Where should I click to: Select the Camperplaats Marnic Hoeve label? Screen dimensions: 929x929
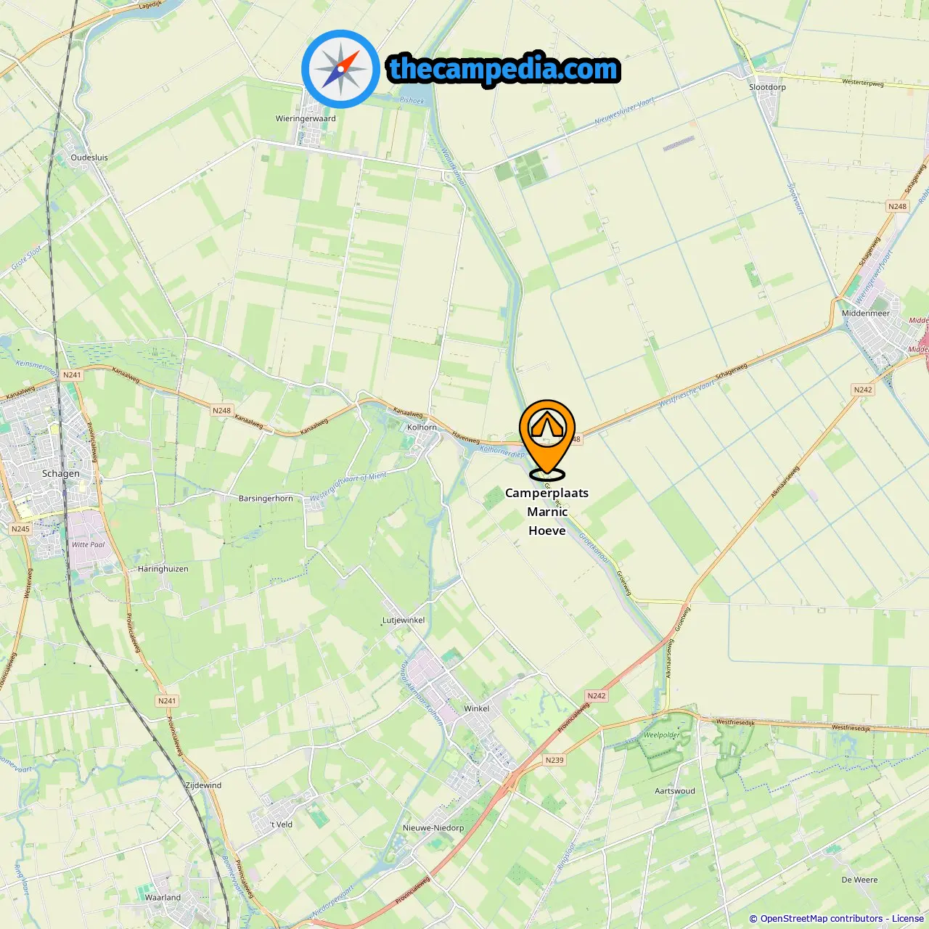[x=547, y=512]
